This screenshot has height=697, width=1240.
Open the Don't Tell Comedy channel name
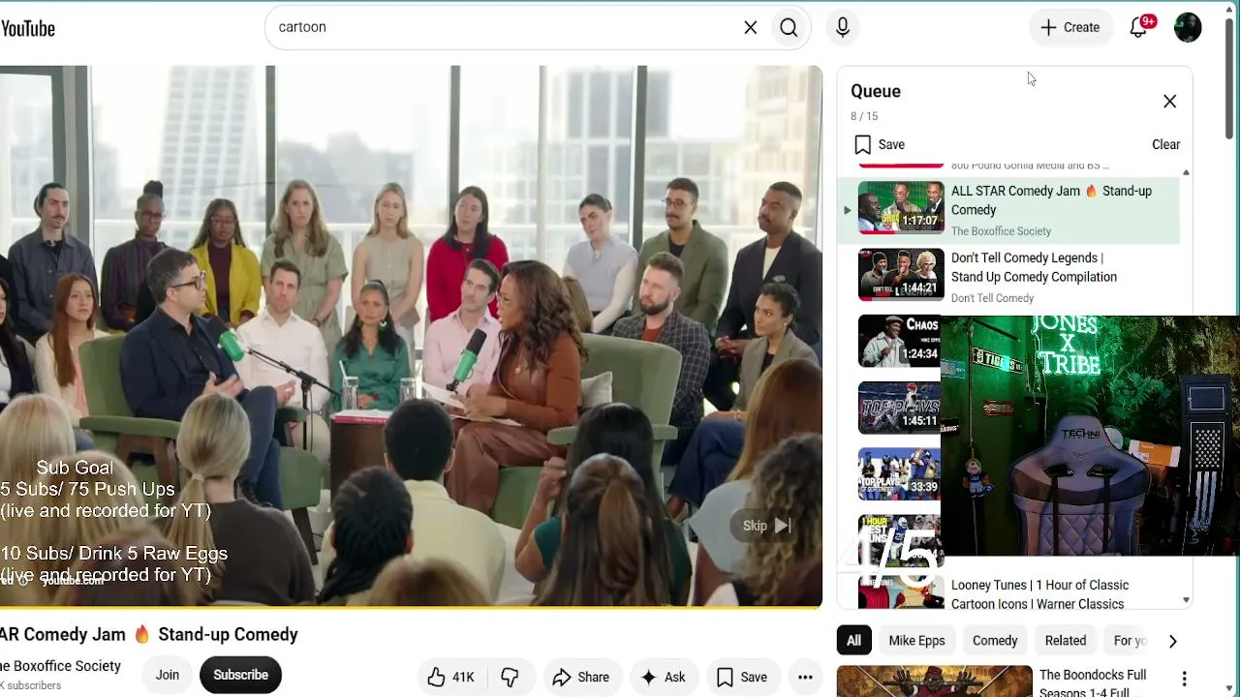tap(992, 298)
